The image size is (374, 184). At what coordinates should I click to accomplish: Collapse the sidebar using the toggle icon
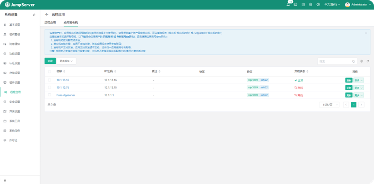point(34,15)
